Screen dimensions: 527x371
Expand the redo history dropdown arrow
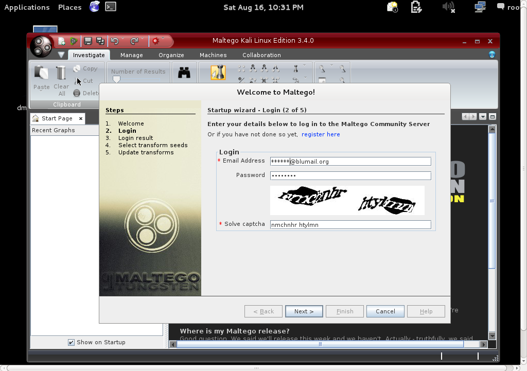point(142,38)
